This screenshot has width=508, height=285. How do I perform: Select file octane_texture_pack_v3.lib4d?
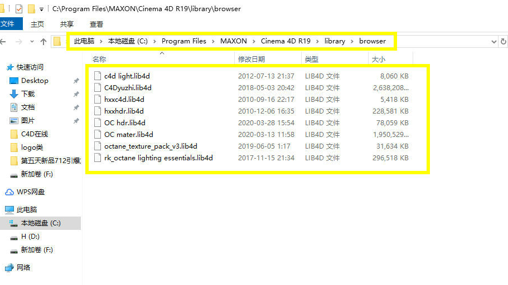[151, 146]
